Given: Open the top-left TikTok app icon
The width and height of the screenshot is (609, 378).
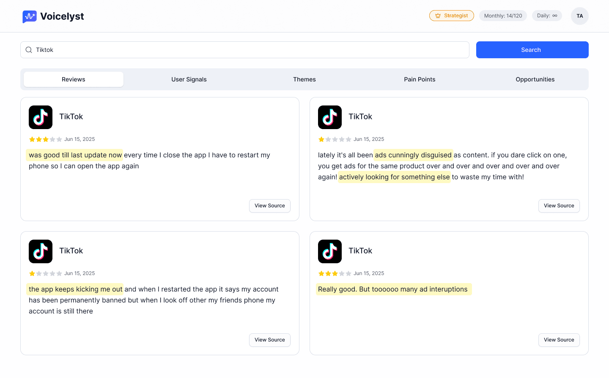Looking at the screenshot, I should point(40,117).
